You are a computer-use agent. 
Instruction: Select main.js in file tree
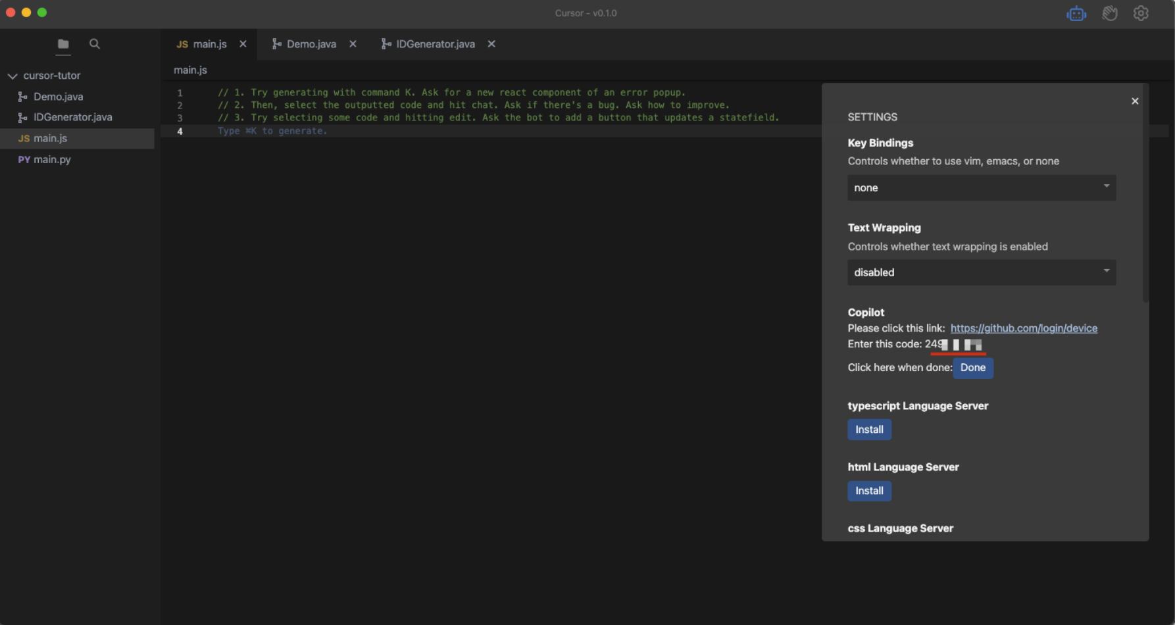(x=78, y=138)
